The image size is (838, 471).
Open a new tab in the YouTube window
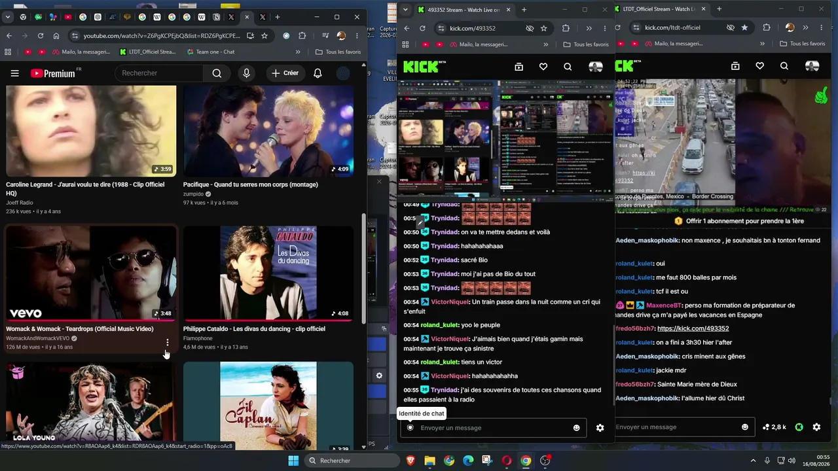(x=278, y=17)
